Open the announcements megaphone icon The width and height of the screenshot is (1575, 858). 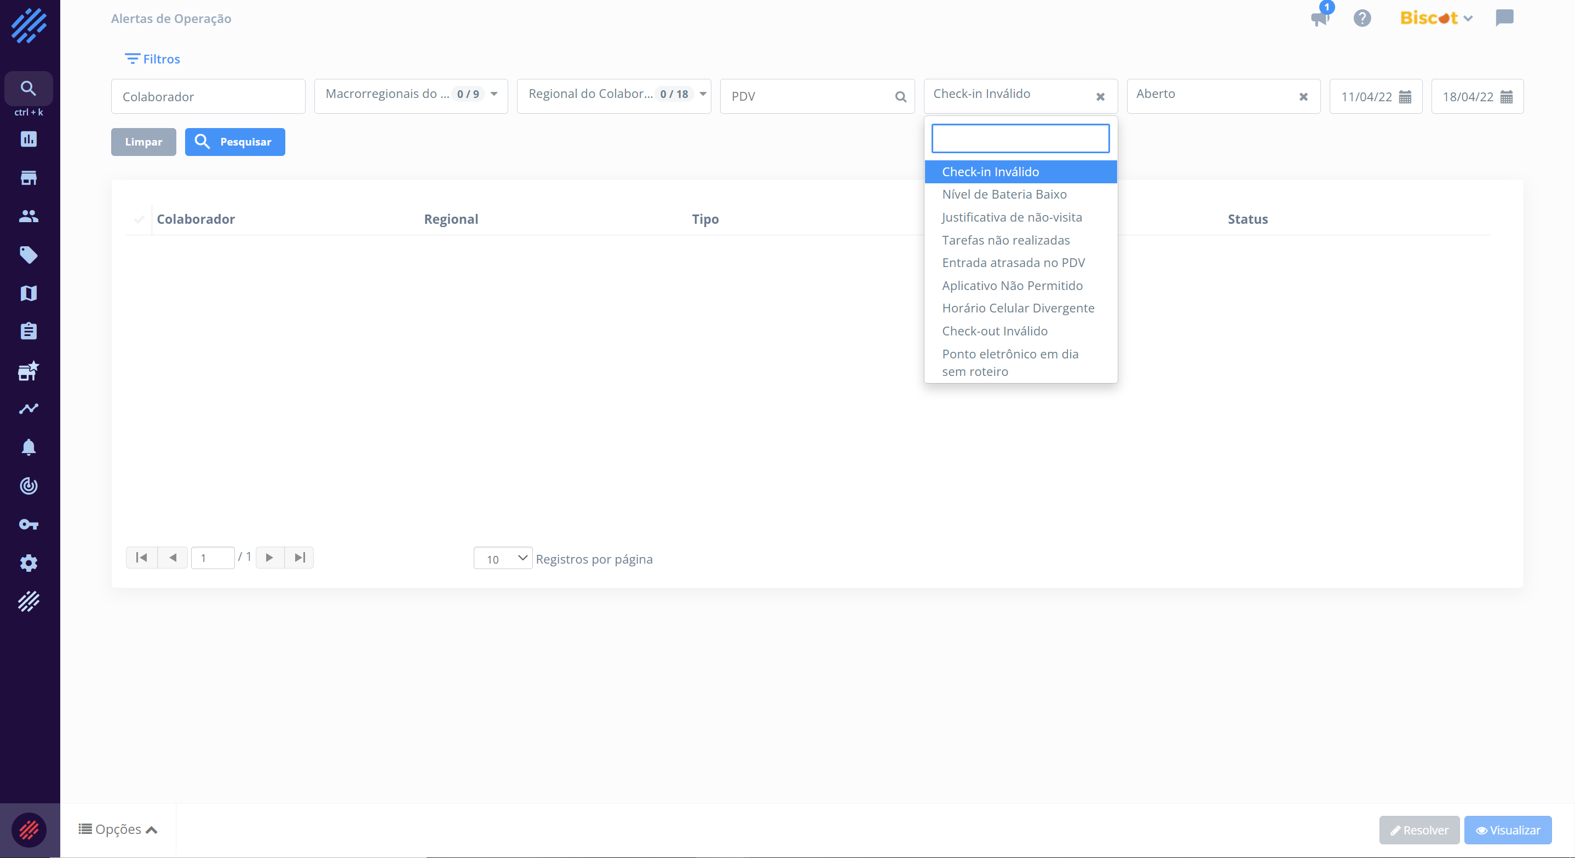tap(1321, 19)
